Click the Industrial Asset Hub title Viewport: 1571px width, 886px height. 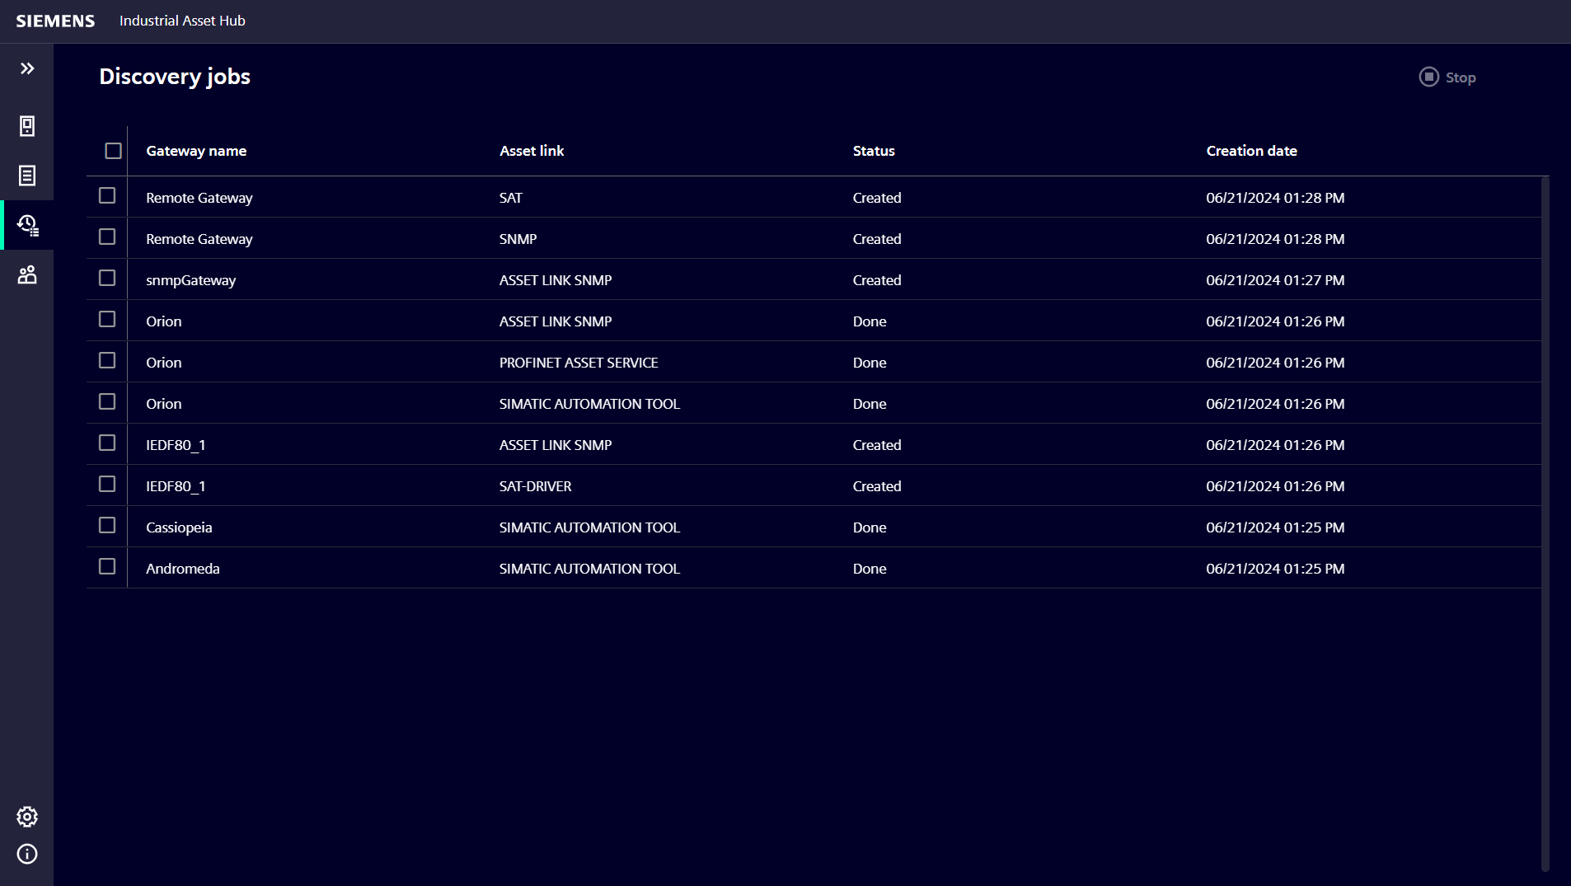[x=182, y=21]
